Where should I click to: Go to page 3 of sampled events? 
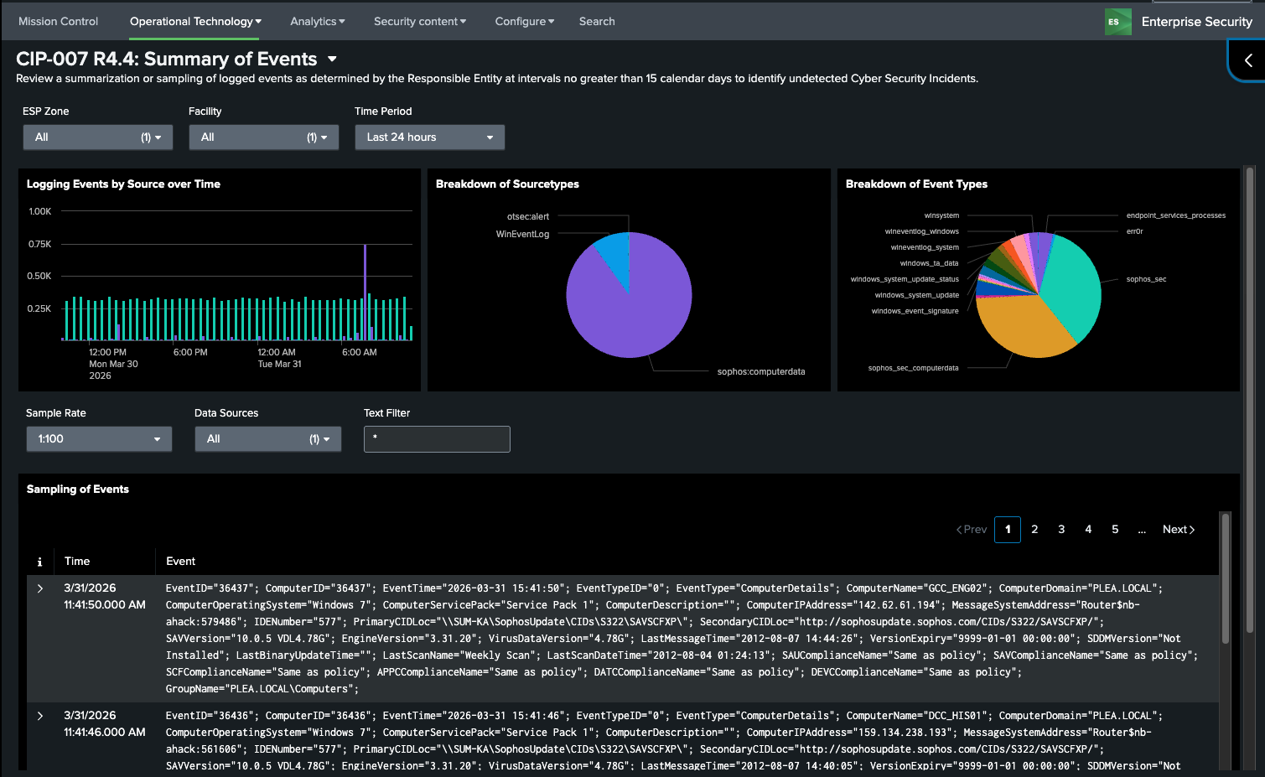tap(1061, 530)
